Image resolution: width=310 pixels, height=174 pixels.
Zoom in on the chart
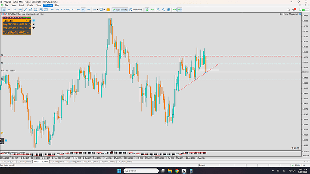[158, 9]
